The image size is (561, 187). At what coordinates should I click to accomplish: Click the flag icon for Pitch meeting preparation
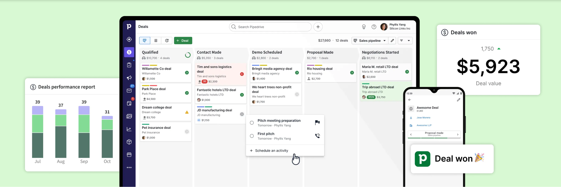click(317, 122)
